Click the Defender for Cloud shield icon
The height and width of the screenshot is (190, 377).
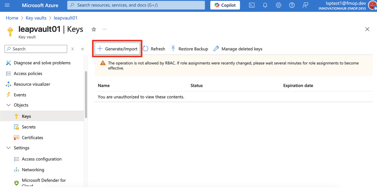tap(16, 183)
